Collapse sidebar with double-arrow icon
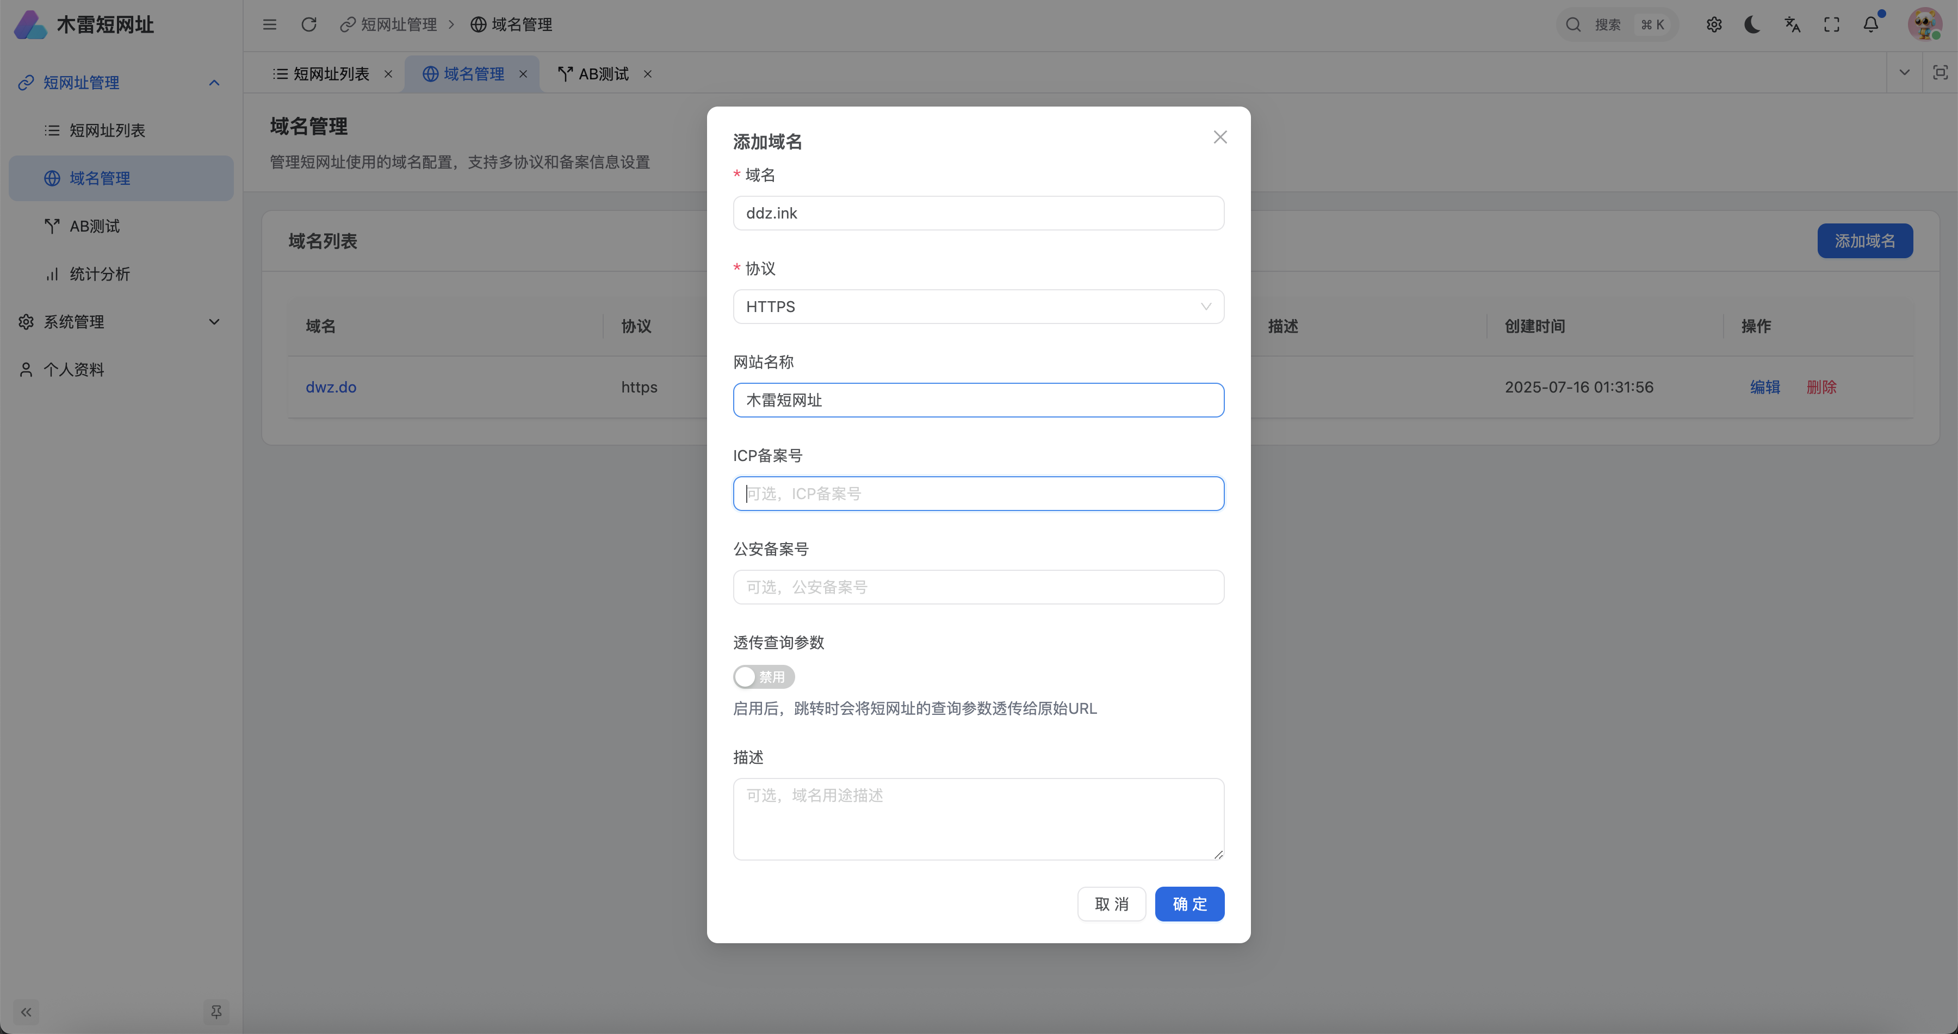The height and width of the screenshot is (1034, 1958). [x=26, y=1011]
